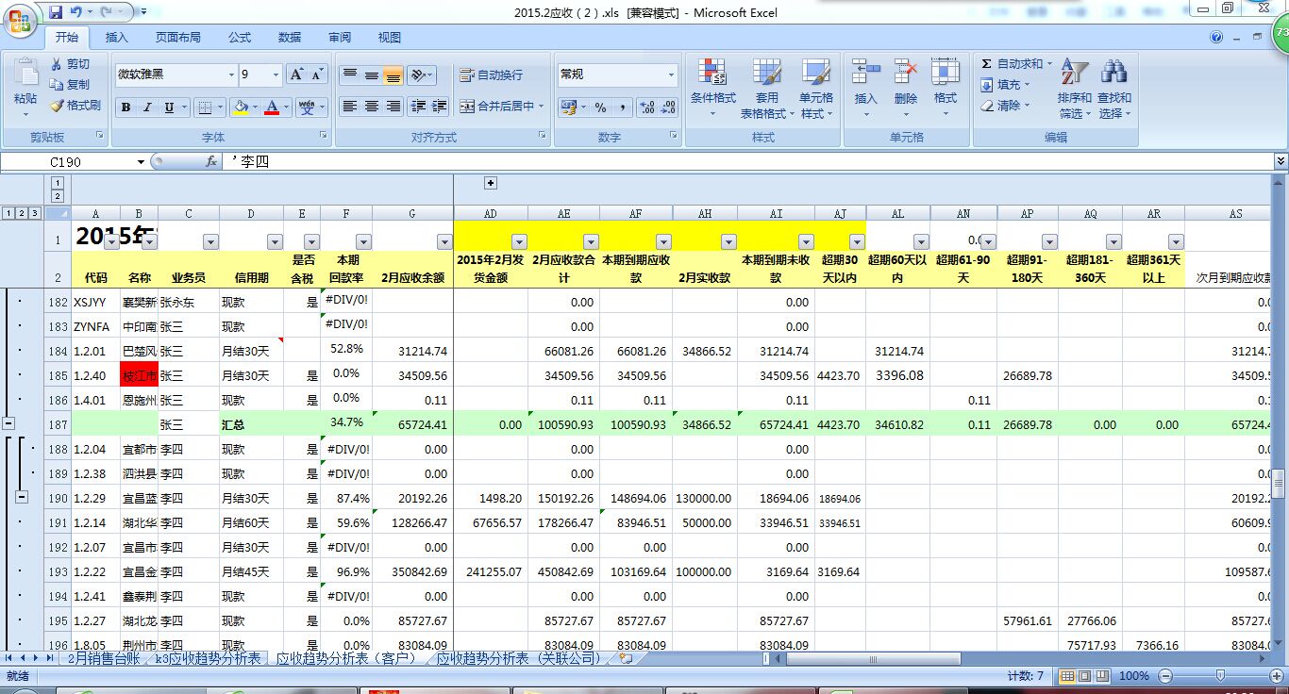The image size is (1289, 694).
Task: Toggle italic formatting
Action: click(147, 107)
